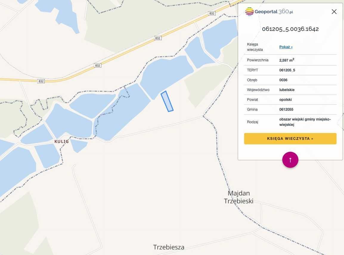Click the parcel ID heading 061205_5.0036.1642
344x255 pixels.
(290, 29)
